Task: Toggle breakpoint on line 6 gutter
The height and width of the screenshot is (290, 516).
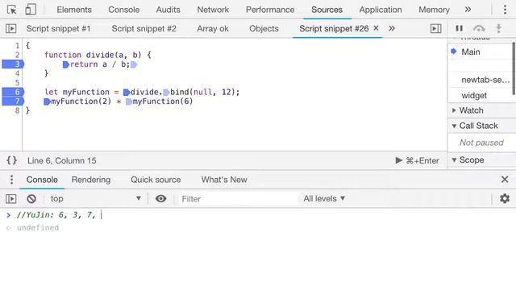Action: [x=13, y=92]
